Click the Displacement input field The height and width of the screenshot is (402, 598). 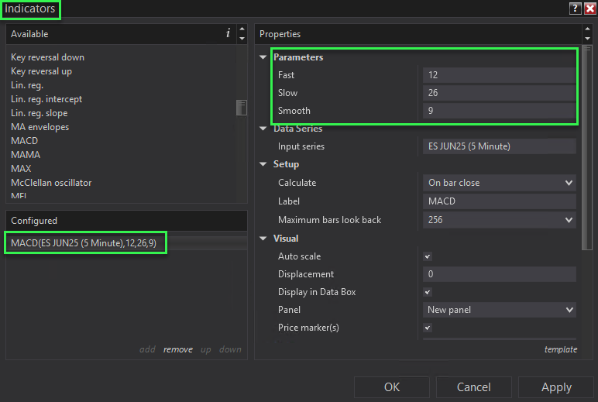click(499, 274)
